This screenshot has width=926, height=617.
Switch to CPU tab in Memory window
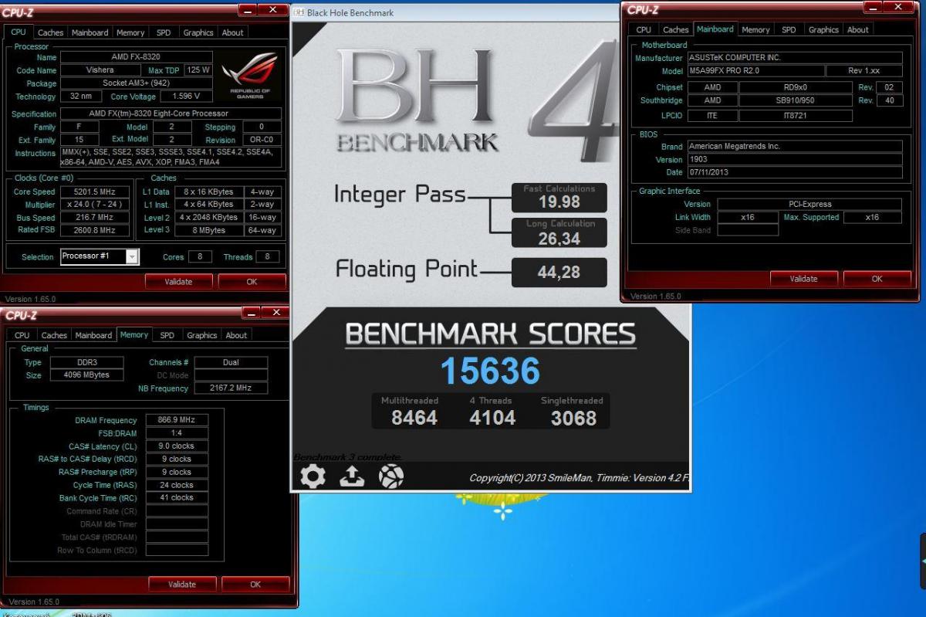coord(22,335)
